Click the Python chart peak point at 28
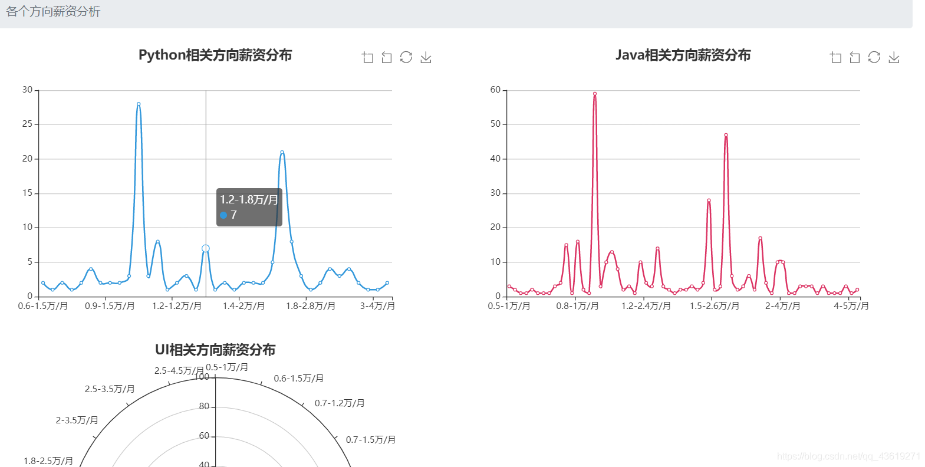Image resolution: width=925 pixels, height=467 pixels. point(139,104)
